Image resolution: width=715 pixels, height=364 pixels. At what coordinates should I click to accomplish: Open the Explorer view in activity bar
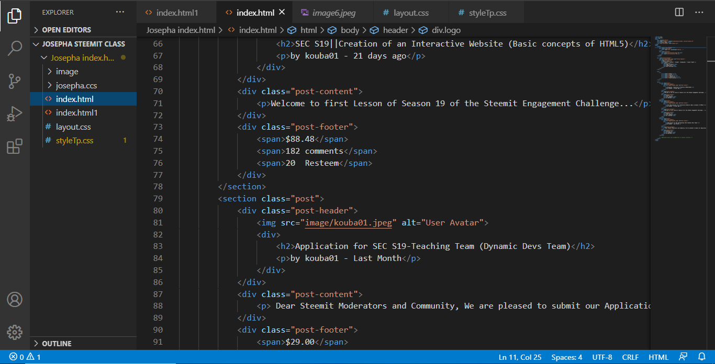click(x=15, y=16)
